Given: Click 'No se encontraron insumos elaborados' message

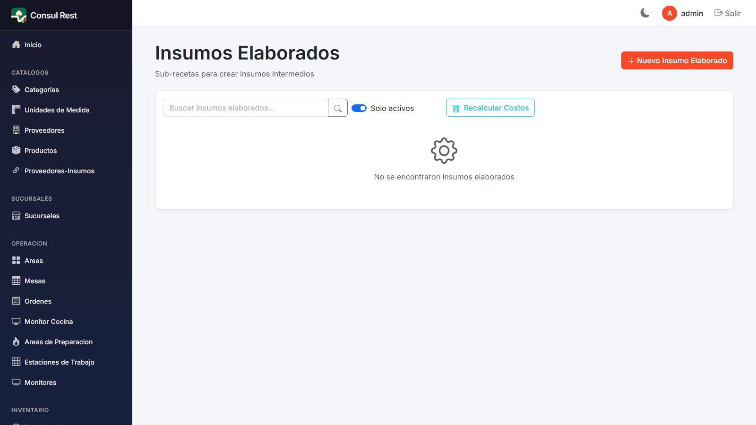Looking at the screenshot, I should click(444, 177).
